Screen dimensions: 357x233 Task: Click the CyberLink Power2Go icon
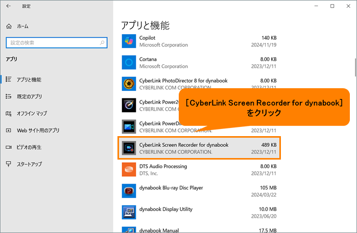(129, 105)
